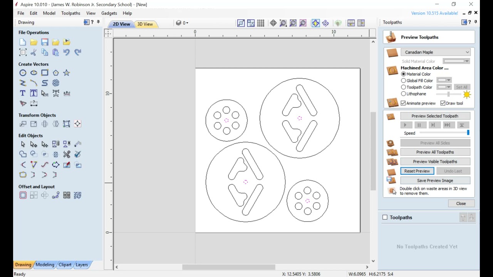
Task: Open the Canadian Maple material dropdown
Action: (436, 52)
